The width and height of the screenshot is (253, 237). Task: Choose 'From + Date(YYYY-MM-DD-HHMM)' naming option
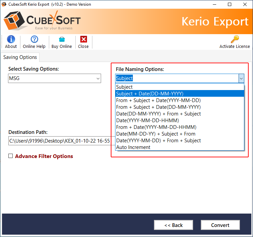(x=180, y=127)
